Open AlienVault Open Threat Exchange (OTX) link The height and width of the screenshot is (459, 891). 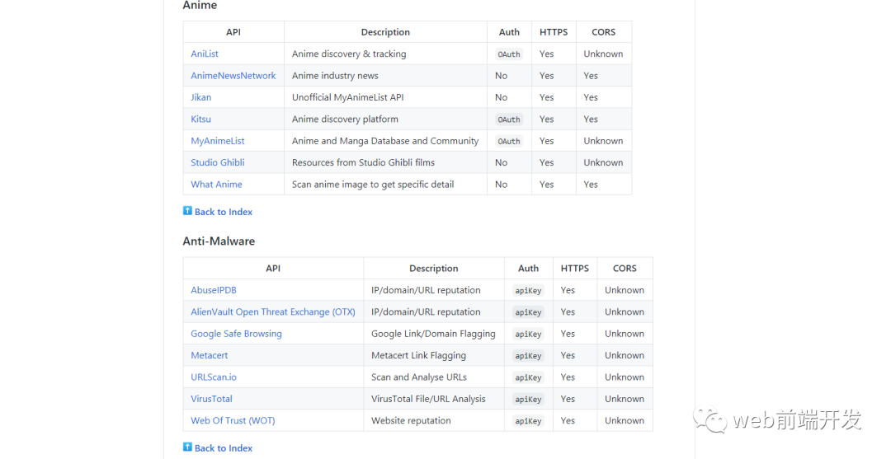tap(273, 312)
